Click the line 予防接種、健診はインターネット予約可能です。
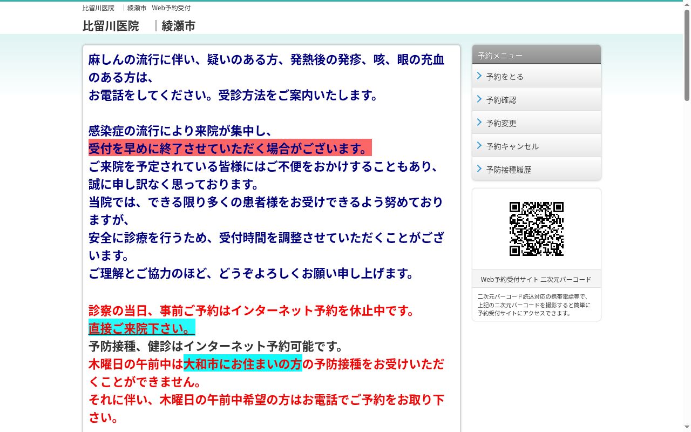The width and height of the screenshot is (691, 432). (216, 346)
